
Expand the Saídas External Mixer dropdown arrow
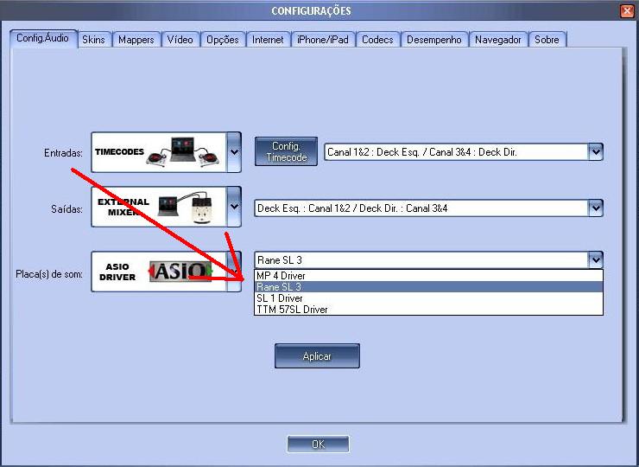tap(234, 207)
